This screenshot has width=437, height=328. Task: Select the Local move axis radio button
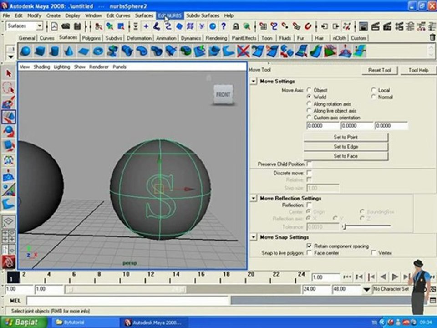pyautogui.click(x=374, y=90)
